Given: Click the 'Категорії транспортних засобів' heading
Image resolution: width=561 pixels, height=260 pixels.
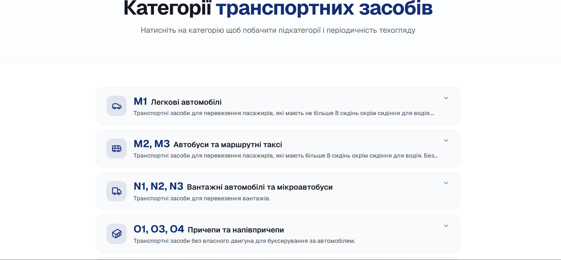Looking at the screenshot, I should pos(278,8).
